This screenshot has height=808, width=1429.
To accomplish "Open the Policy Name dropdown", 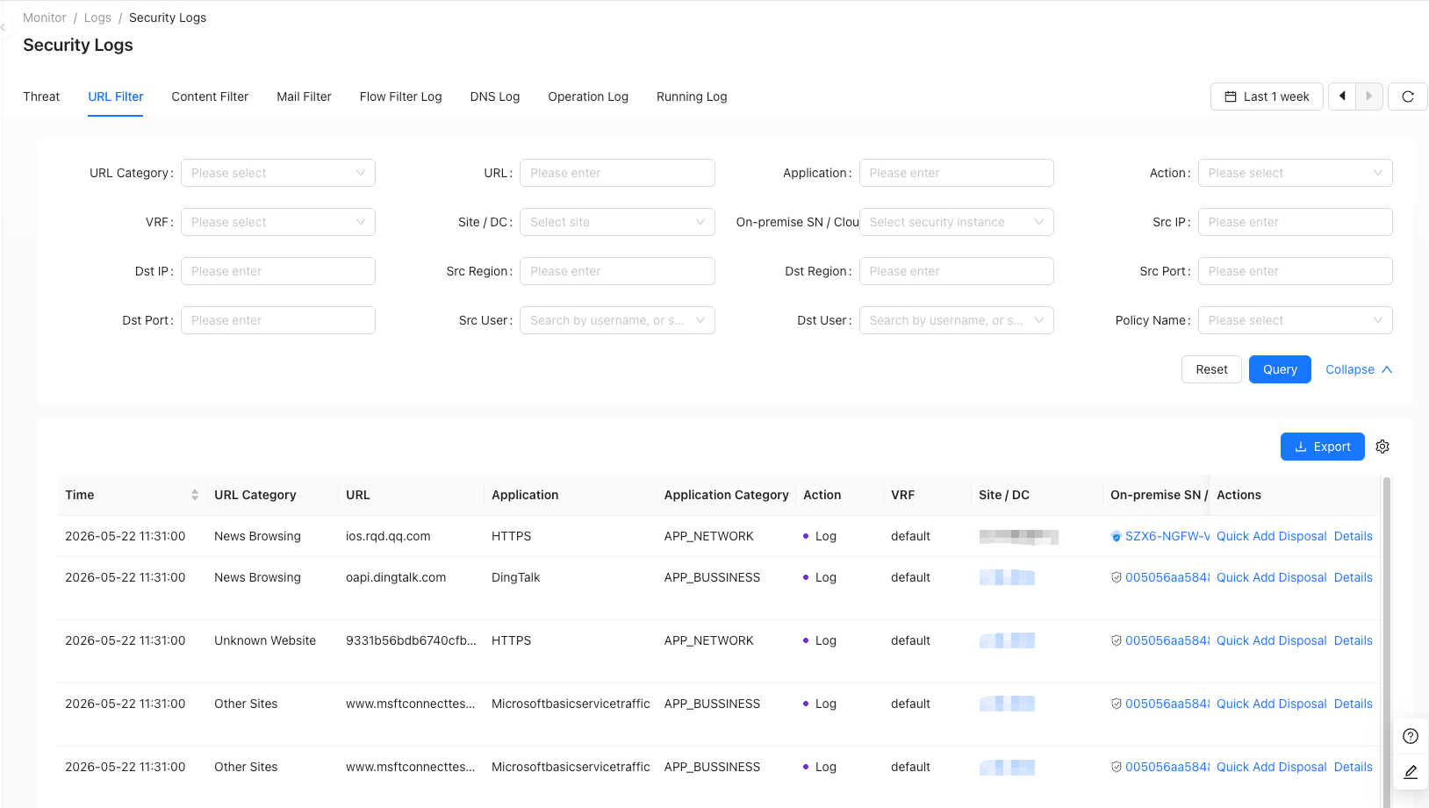I will tap(1295, 320).
